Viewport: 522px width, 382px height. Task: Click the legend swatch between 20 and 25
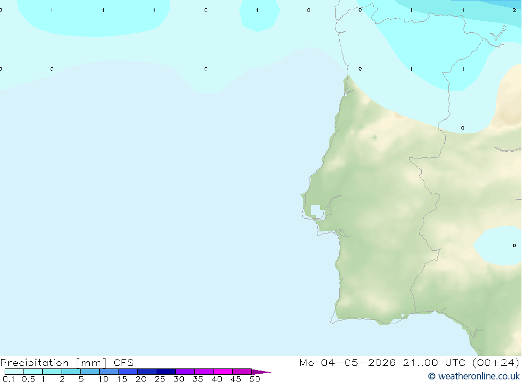click(147, 372)
